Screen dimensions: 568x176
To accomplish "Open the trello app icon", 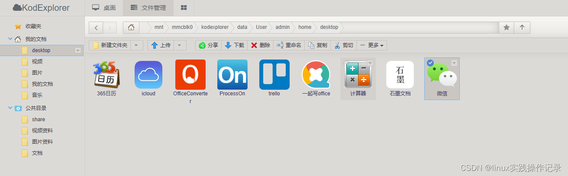I will (x=274, y=75).
